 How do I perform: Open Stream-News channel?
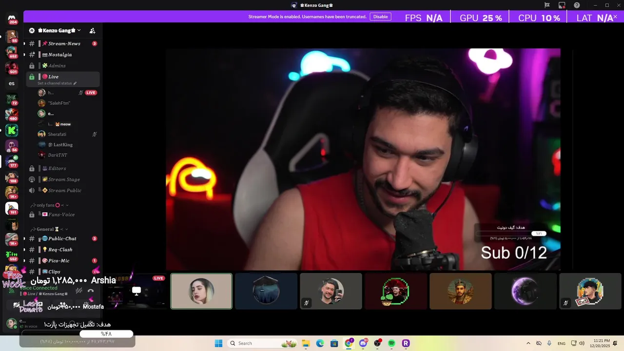click(x=63, y=43)
